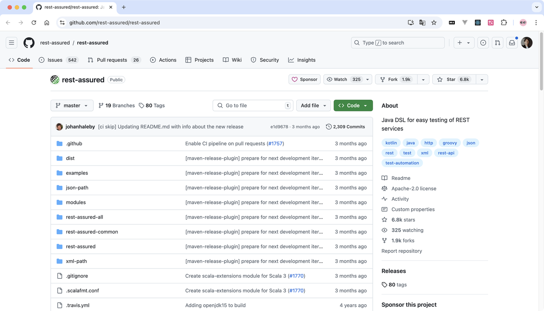
Task: Open the browser profile icon
Action: click(523, 22)
